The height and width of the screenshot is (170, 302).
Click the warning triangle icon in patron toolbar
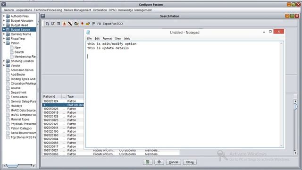(x=64, y=24)
